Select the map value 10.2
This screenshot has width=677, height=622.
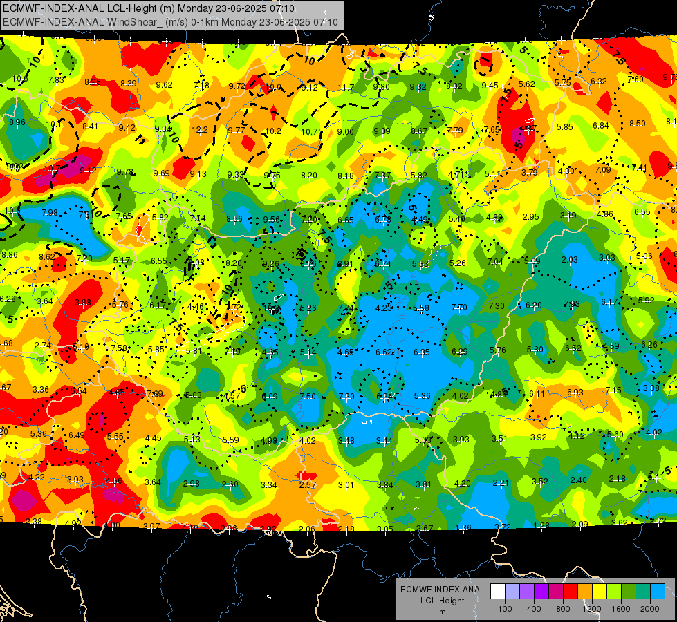click(273, 131)
